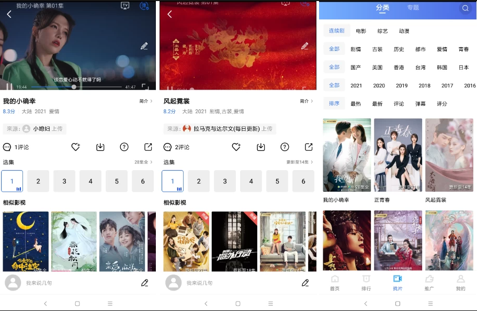Tap back arrow on 我的小确幸 player
Viewport: 477px width, 311px height.
pyautogui.click(x=9, y=14)
